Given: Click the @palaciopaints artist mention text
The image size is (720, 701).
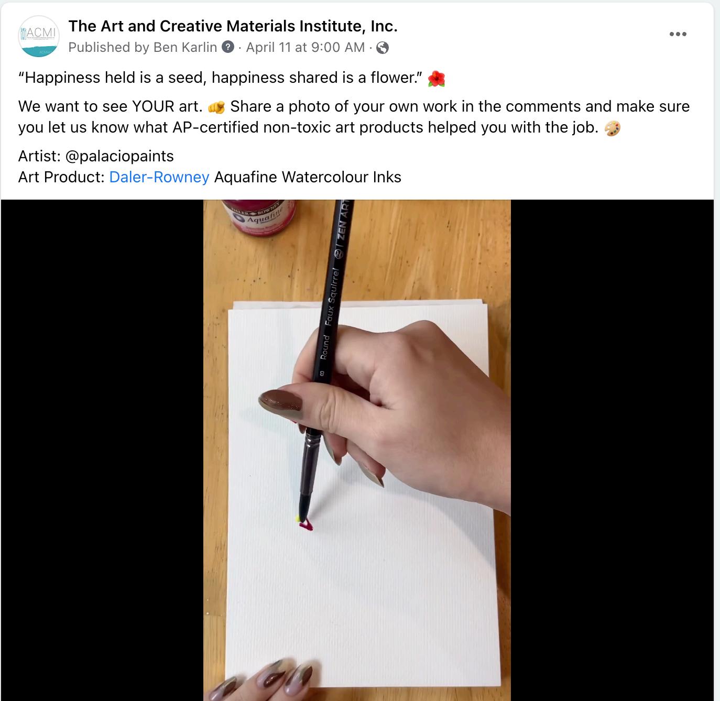Looking at the screenshot, I should coord(120,156).
